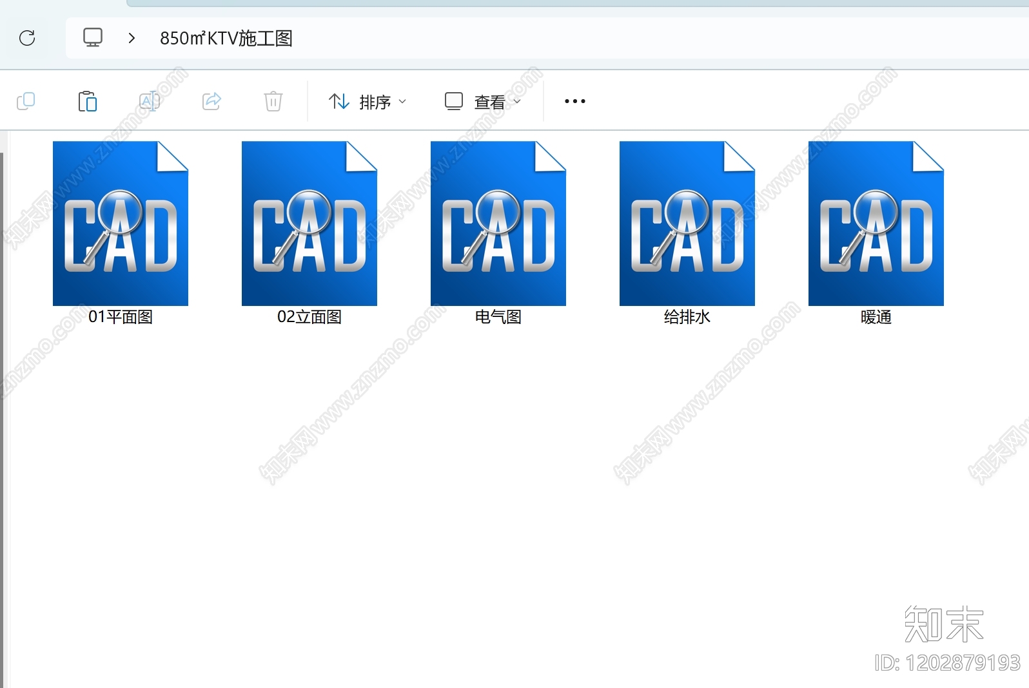Click the paste icon in toolbar
This screenshot has height=688, width=1029.
(x=88, y=101)
